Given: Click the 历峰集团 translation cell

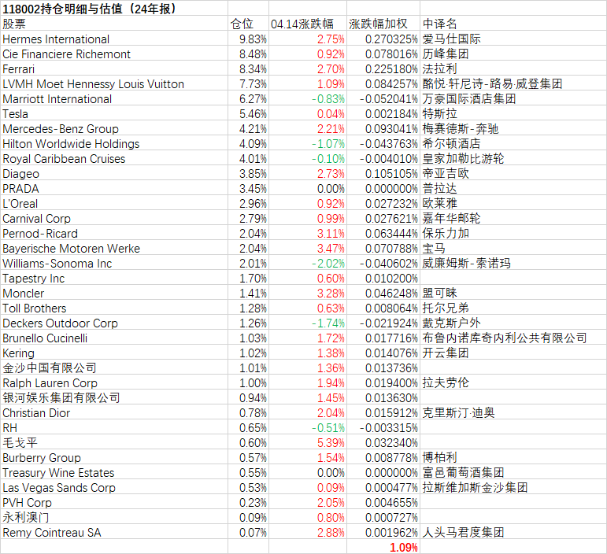Looking at the screenshot, I should (x=513, y=54).
